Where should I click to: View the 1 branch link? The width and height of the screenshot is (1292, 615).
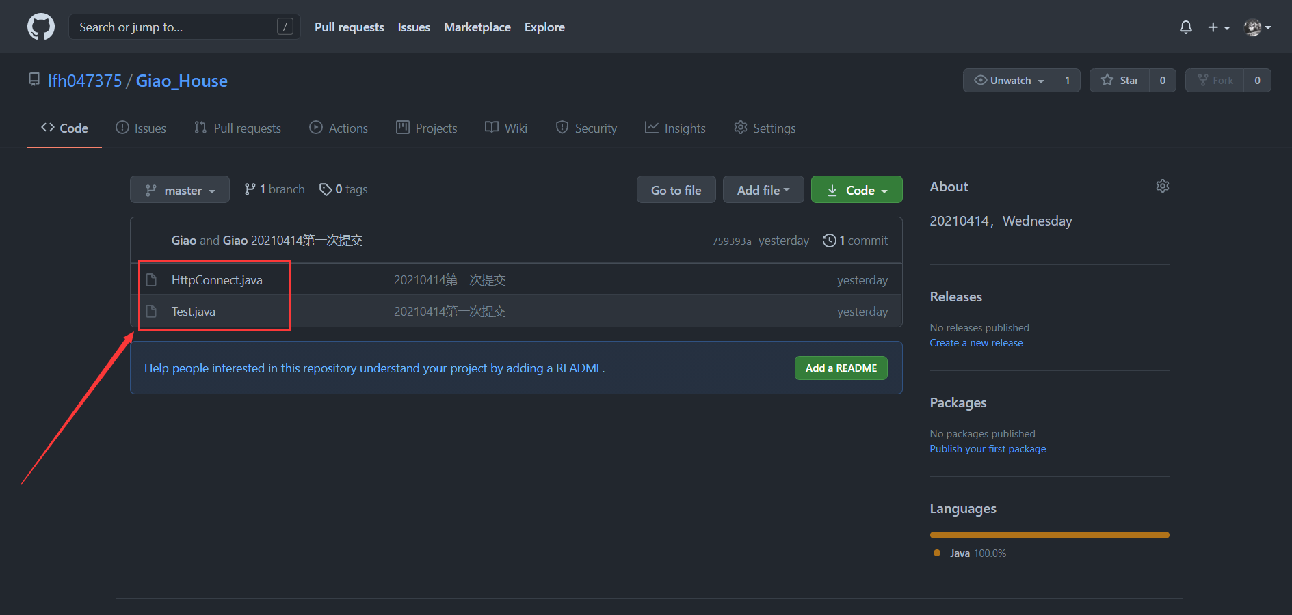click(274, 189)
